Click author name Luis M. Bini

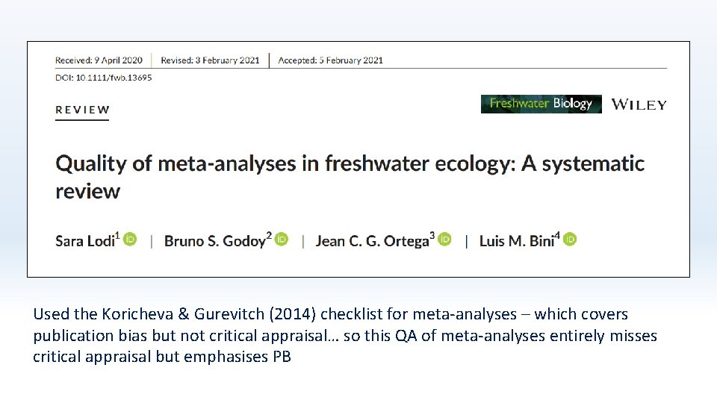pos(517,240)
